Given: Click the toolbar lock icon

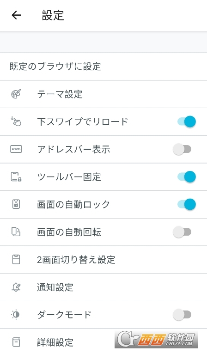Looking at the screenshot, I should click(16, 176).
